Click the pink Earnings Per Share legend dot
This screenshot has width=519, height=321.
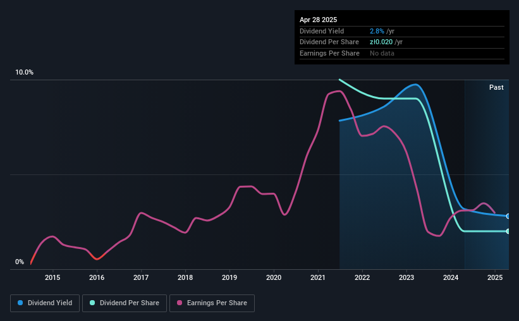(x=180, y=303)
